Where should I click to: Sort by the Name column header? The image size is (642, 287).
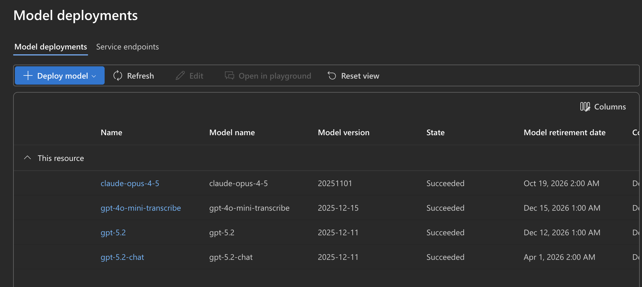click(111, 132)
